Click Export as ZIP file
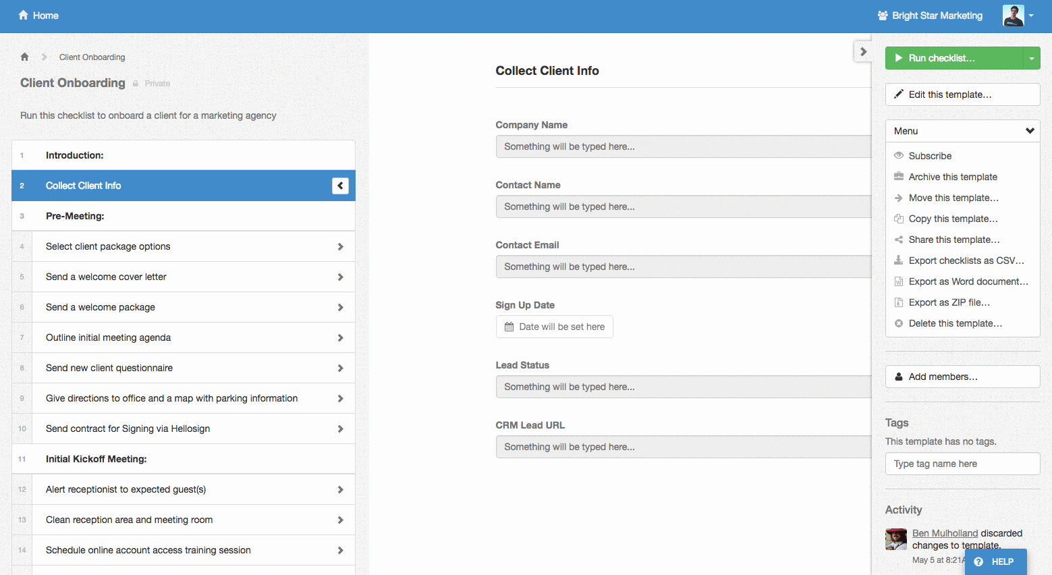 click(x=949, y=302)
